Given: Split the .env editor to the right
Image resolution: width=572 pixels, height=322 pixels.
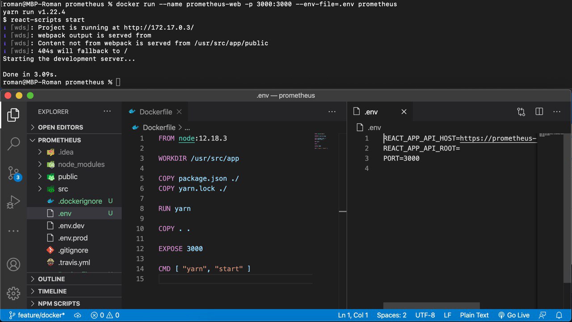Looking at the screenshot, I should [539, 112].
